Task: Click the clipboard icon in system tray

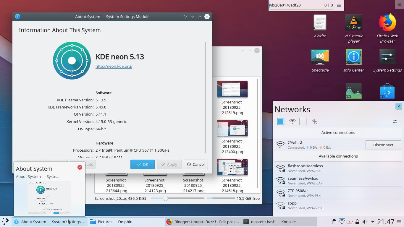Action: pos(334,222)
